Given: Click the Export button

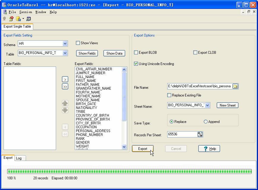Looking at the screenshot, I should 143,149.
